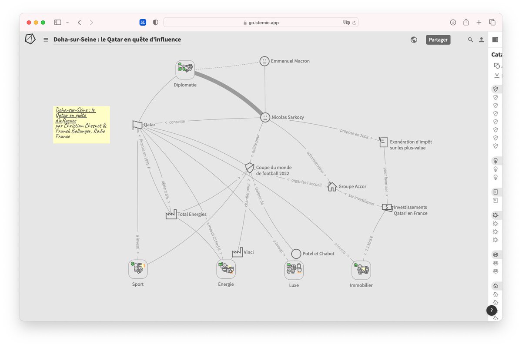The height and width of the screenshot is (347, 522).
Task: Select the highlighted shield icon in the Catalogue
Action: coord(495,89)
